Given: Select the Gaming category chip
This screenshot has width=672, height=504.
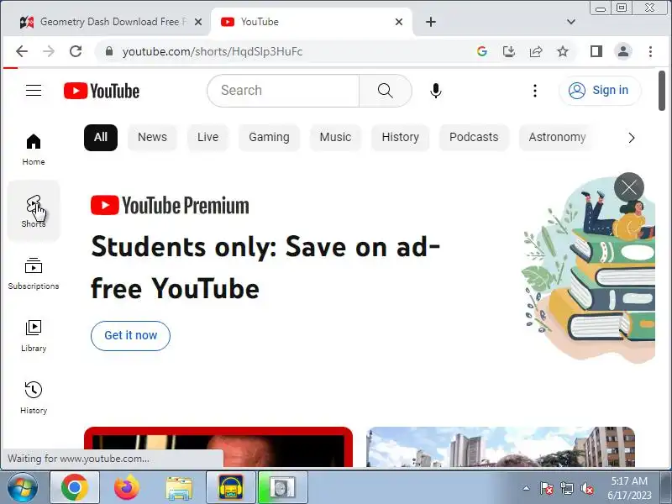Looking at the screenshot, I should point(269,137).
